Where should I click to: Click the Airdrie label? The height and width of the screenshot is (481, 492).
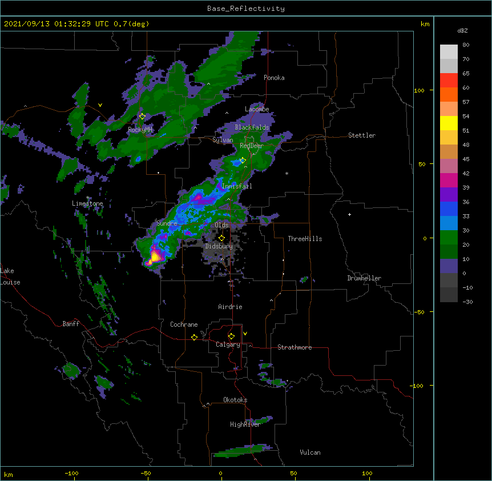point(230,307)
